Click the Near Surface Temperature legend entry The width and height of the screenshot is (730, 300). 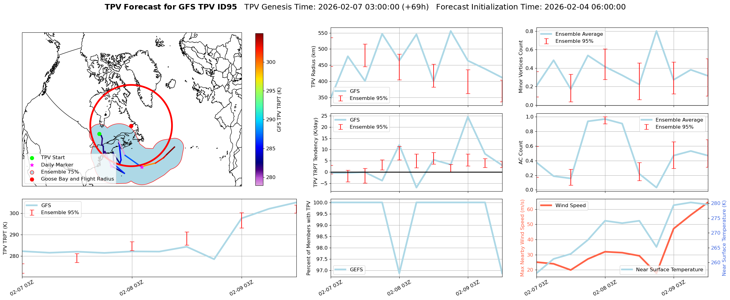pyautogui.click(x=669, y=270)
